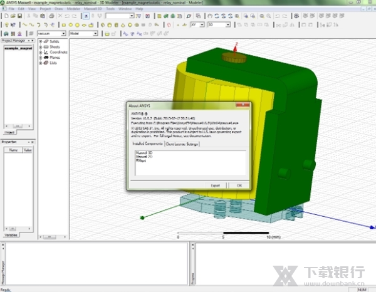376x292 pixels.
Task: Open the XY drawing plane dropdown
Action: tap(202, 24)
